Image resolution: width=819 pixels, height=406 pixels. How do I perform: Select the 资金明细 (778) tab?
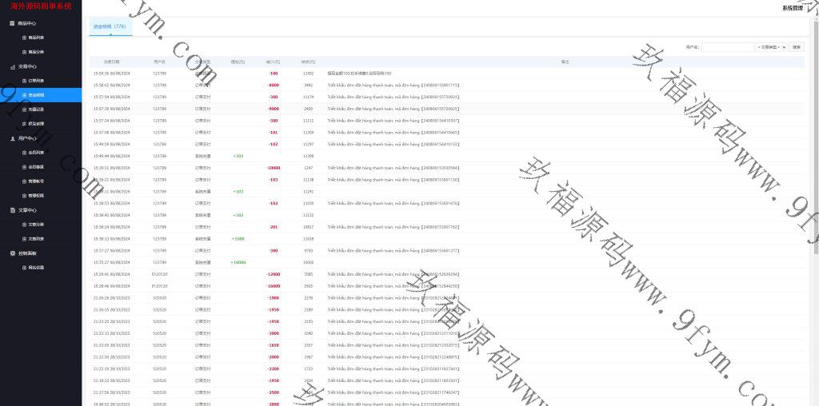tap(110, 26)
